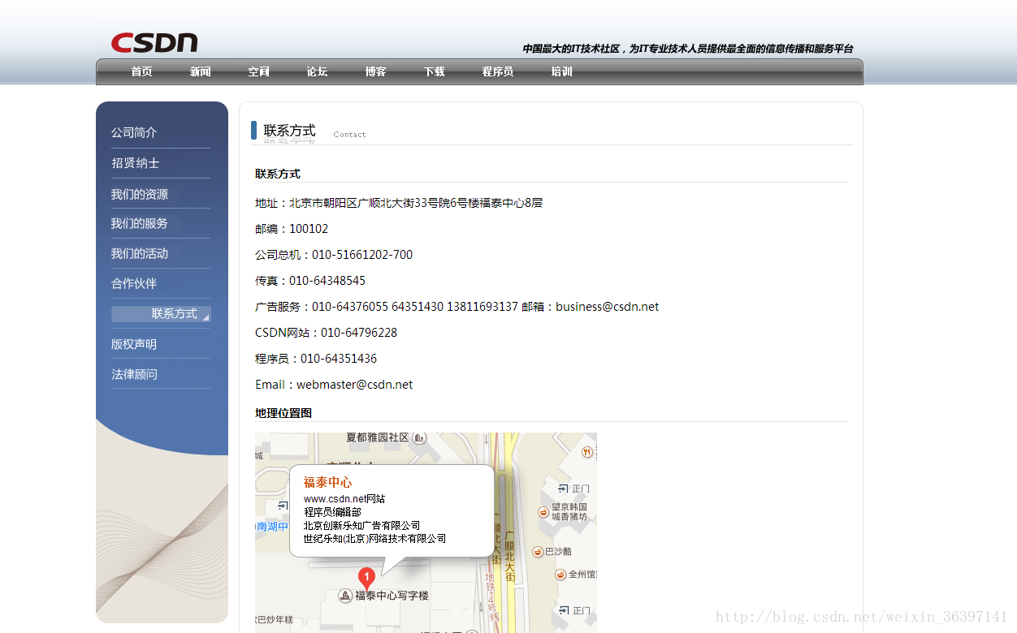The width and height of the screenshot is (1017, 633).
Task: Click the 程序员 phone number 010-64351436
Action: (339, 359)
